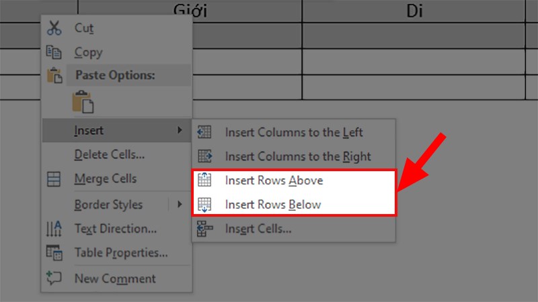Click the Insert Rows Above icon
The height and width of the screenshot is (302, 538).
205,181
